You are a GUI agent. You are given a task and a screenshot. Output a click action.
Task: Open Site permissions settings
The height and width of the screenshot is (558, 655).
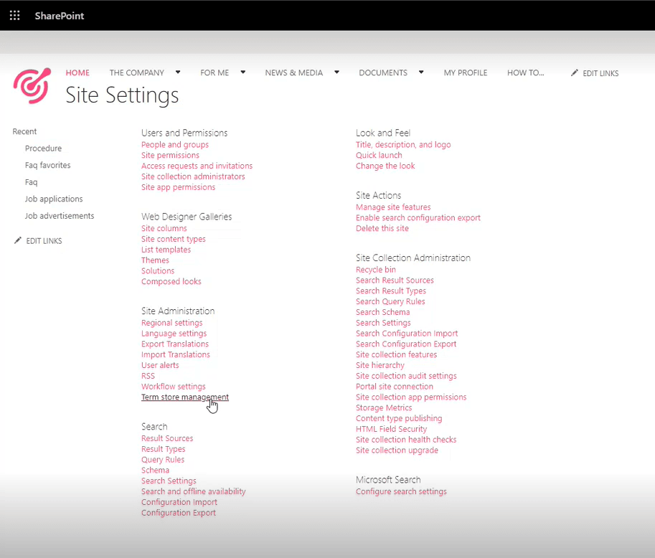click(x=170, y=155)
